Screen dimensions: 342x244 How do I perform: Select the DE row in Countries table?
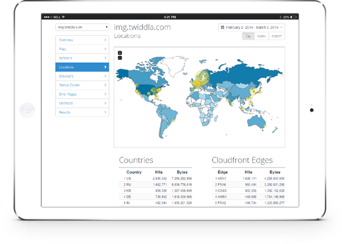click(156, 196)
